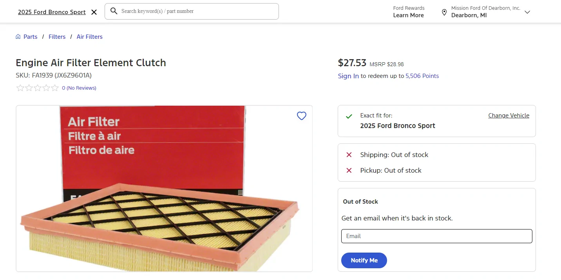Click red X next to Shipping status
The width and height of the screenshot is (561, 280).
[349, 155]
